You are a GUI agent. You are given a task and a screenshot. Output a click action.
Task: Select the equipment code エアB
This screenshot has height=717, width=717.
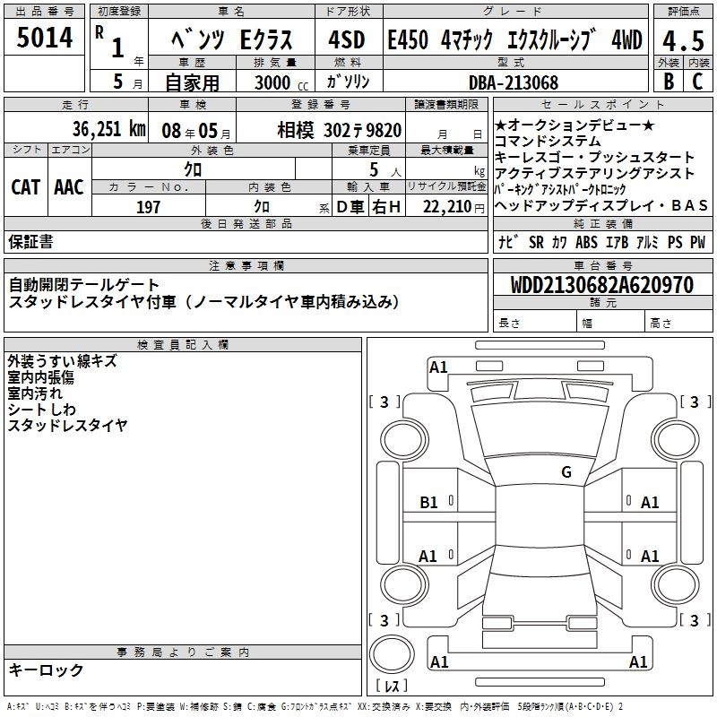617,242
